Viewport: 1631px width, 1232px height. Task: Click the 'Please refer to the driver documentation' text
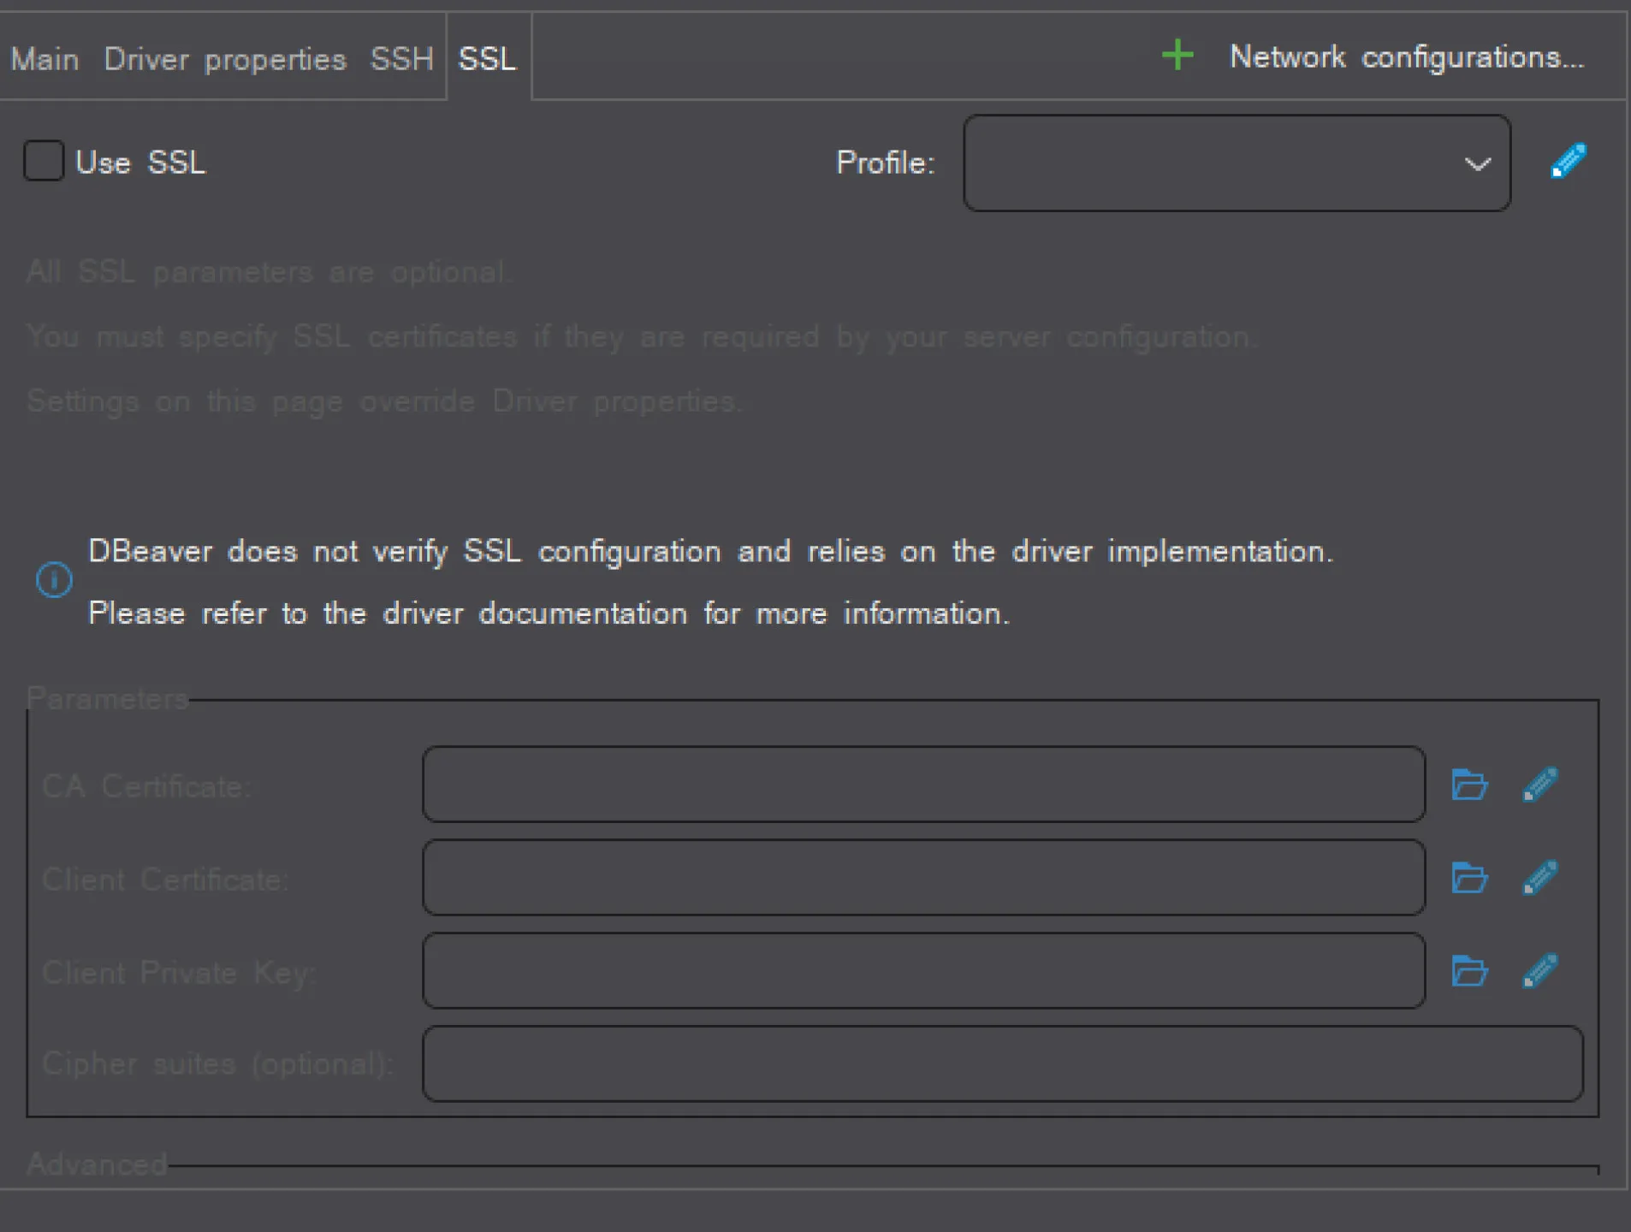(x=549, y=613)
